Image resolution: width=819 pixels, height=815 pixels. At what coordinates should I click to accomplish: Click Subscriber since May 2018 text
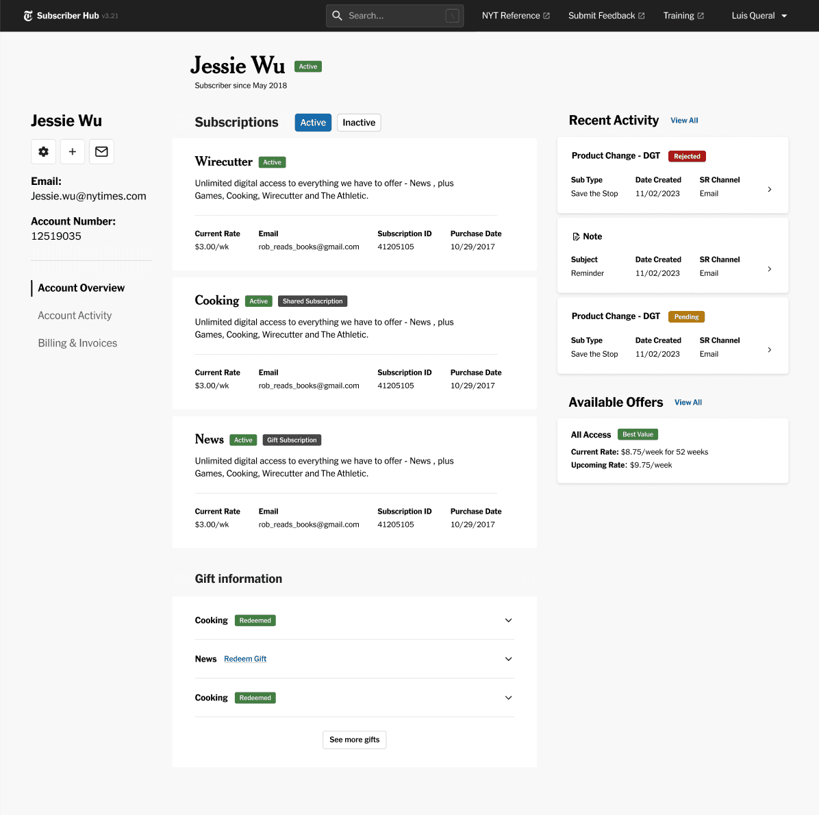coord(241,86)
